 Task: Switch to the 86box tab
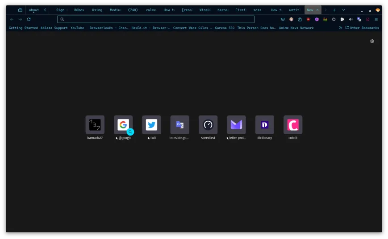pos(79,10)
